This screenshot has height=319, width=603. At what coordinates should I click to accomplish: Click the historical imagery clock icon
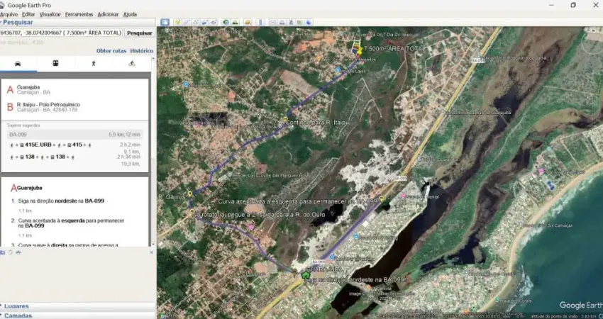(226, 23)
